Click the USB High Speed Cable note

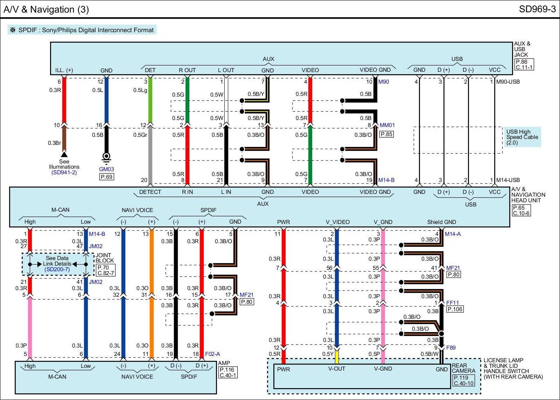coord(522,137)
